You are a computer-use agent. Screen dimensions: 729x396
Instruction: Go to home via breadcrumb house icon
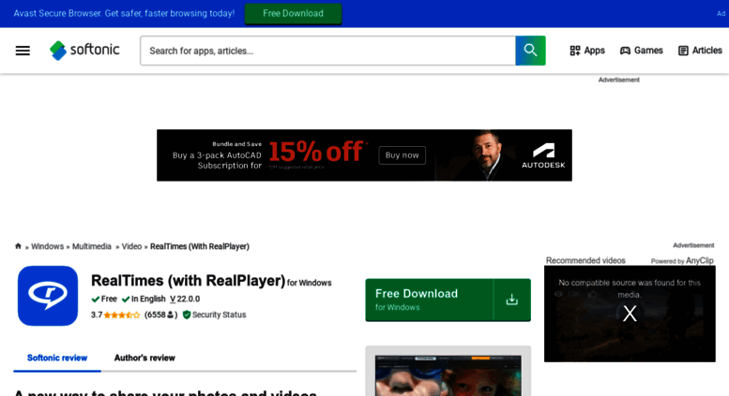click(18, 246)
